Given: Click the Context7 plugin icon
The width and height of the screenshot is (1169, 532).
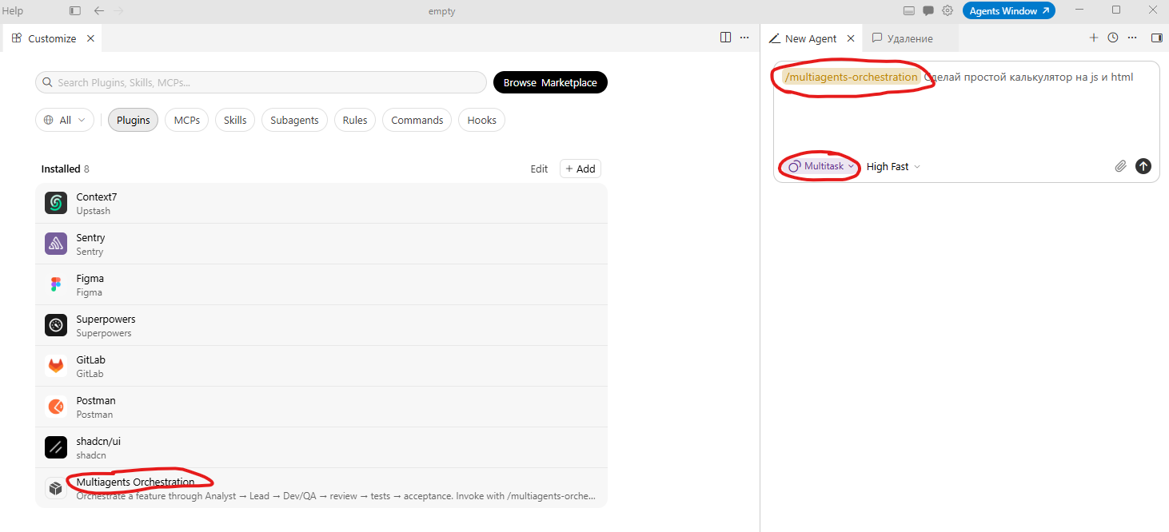Looking at the screenshot, I should (56, 204).
